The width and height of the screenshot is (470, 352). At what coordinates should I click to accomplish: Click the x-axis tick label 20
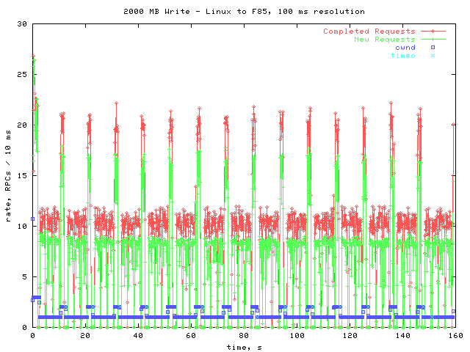pyautogui.click(x=85, y=336)
